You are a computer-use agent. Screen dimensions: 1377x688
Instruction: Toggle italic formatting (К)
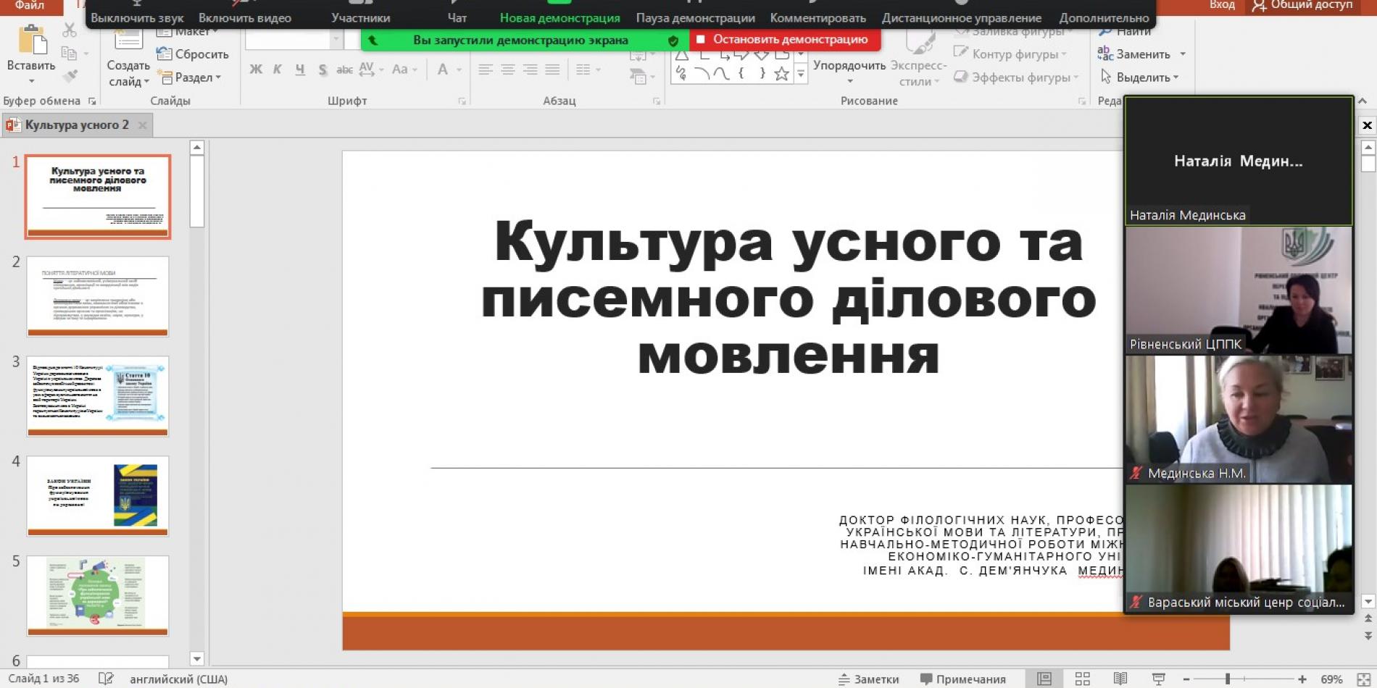[x=278, y=70]
